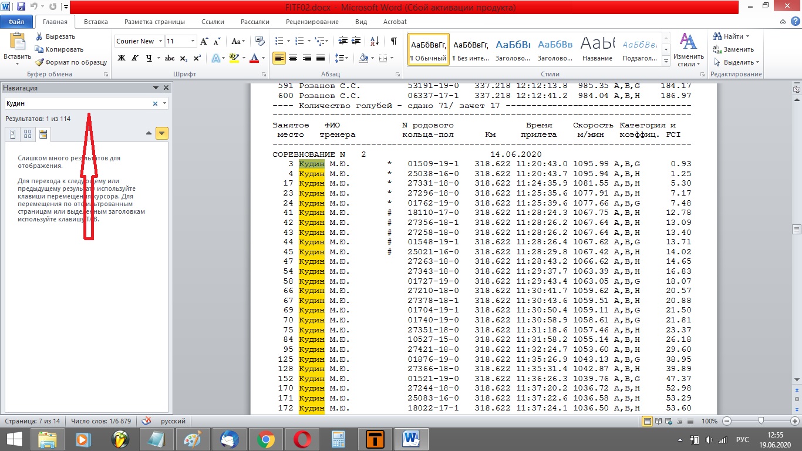Open the calculator from taskbar
This screenshot has height=451, width=802.
(x=338, y=438)
